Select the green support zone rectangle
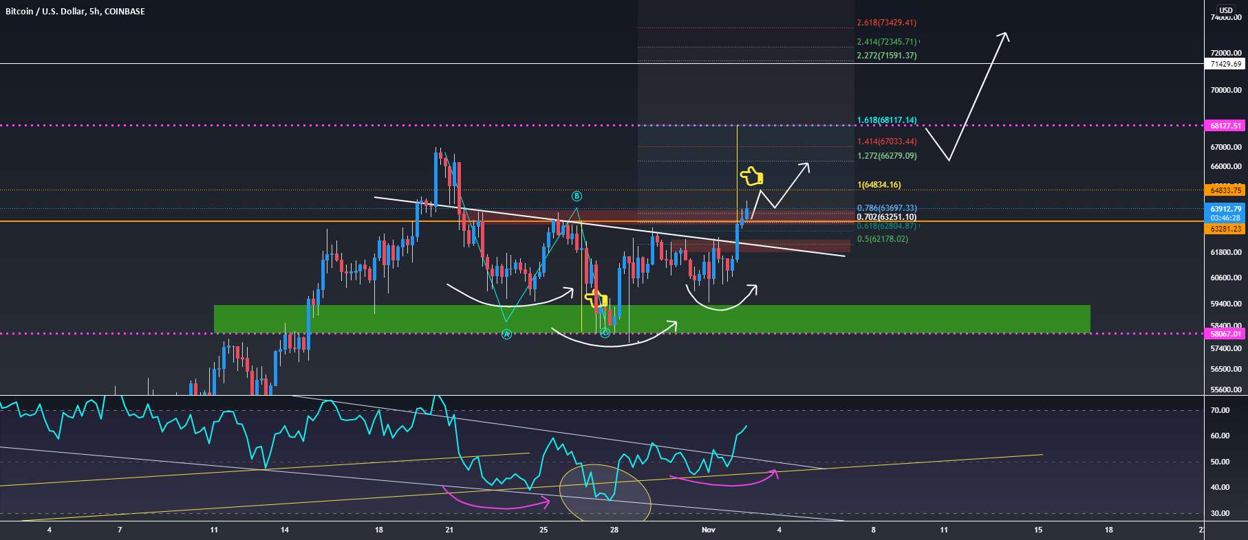The width and height of the screenshot is (1248, 540). [x=652, y=319]
